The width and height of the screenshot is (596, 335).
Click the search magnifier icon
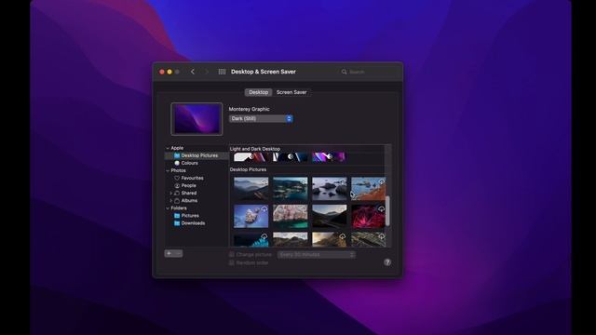(344, 72)
